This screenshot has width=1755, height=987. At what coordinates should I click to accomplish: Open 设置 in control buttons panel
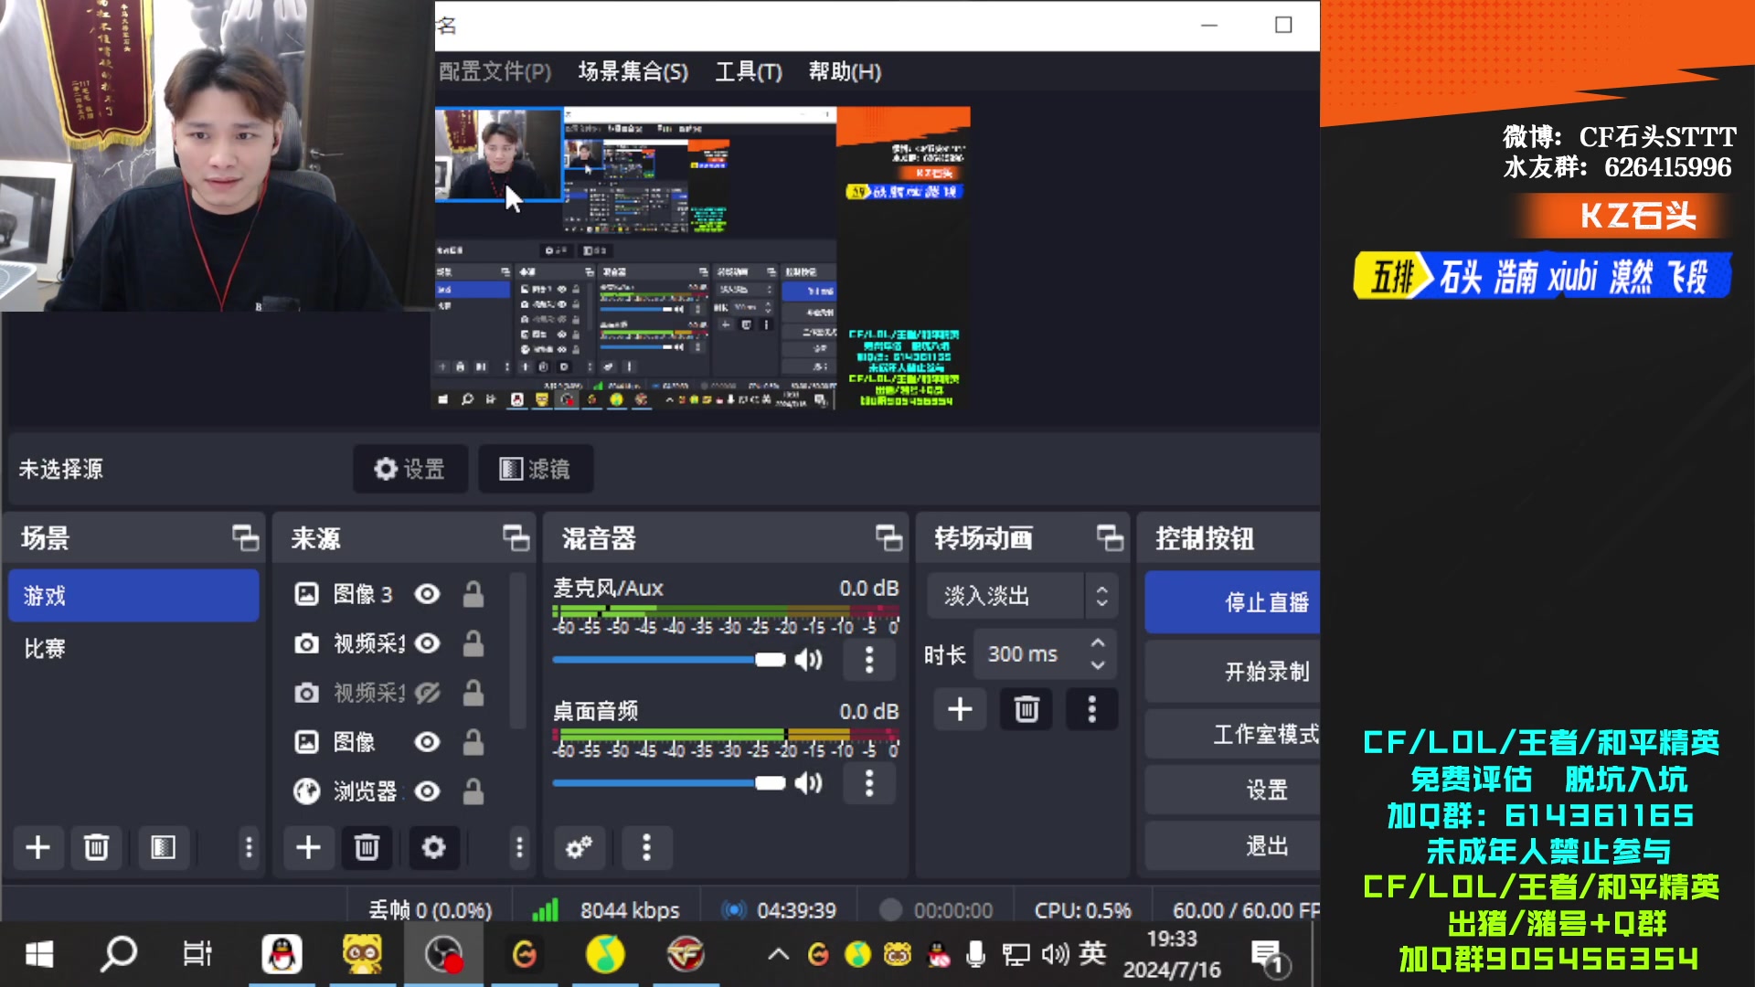tap(1233, 790)
